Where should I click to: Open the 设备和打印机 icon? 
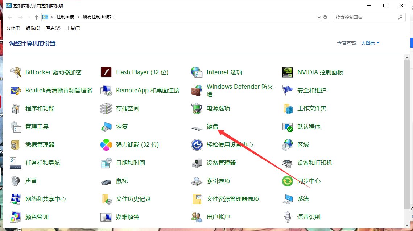[288, 163]
